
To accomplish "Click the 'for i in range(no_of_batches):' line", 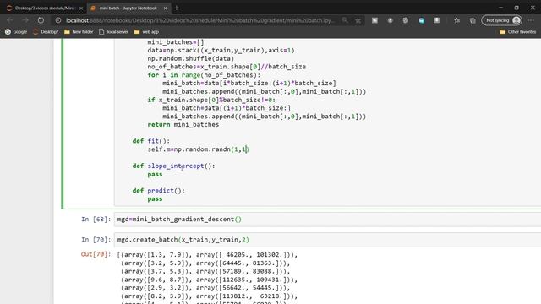I will (204, 75).
